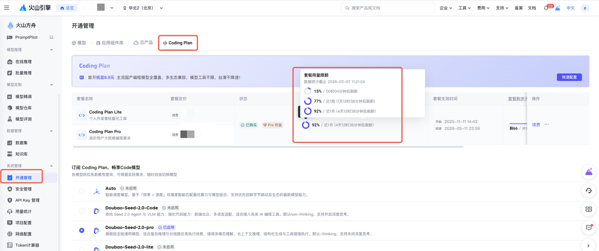The image size is (599, 251).
Task: Open the user avatar menu
Action: coord(585,8)
